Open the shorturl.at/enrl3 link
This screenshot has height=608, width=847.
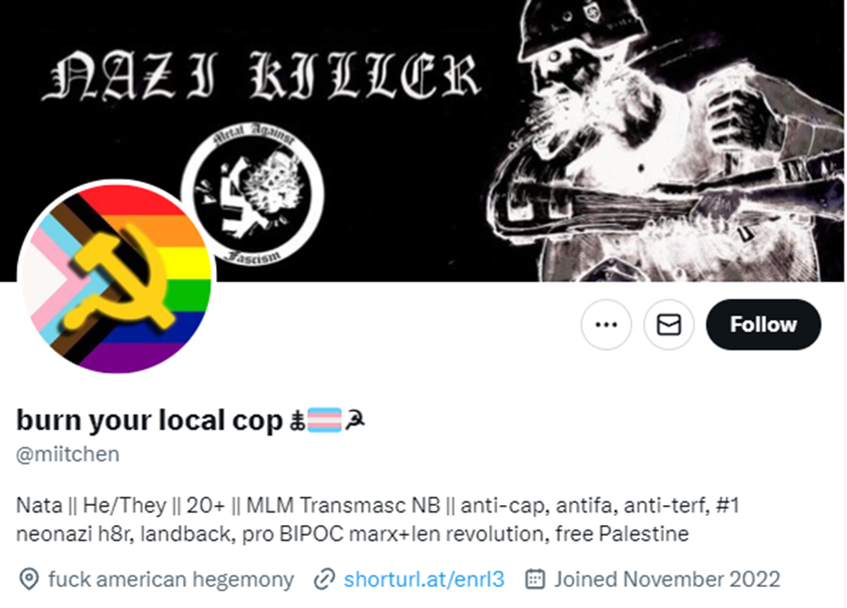[x=424, y=580]
